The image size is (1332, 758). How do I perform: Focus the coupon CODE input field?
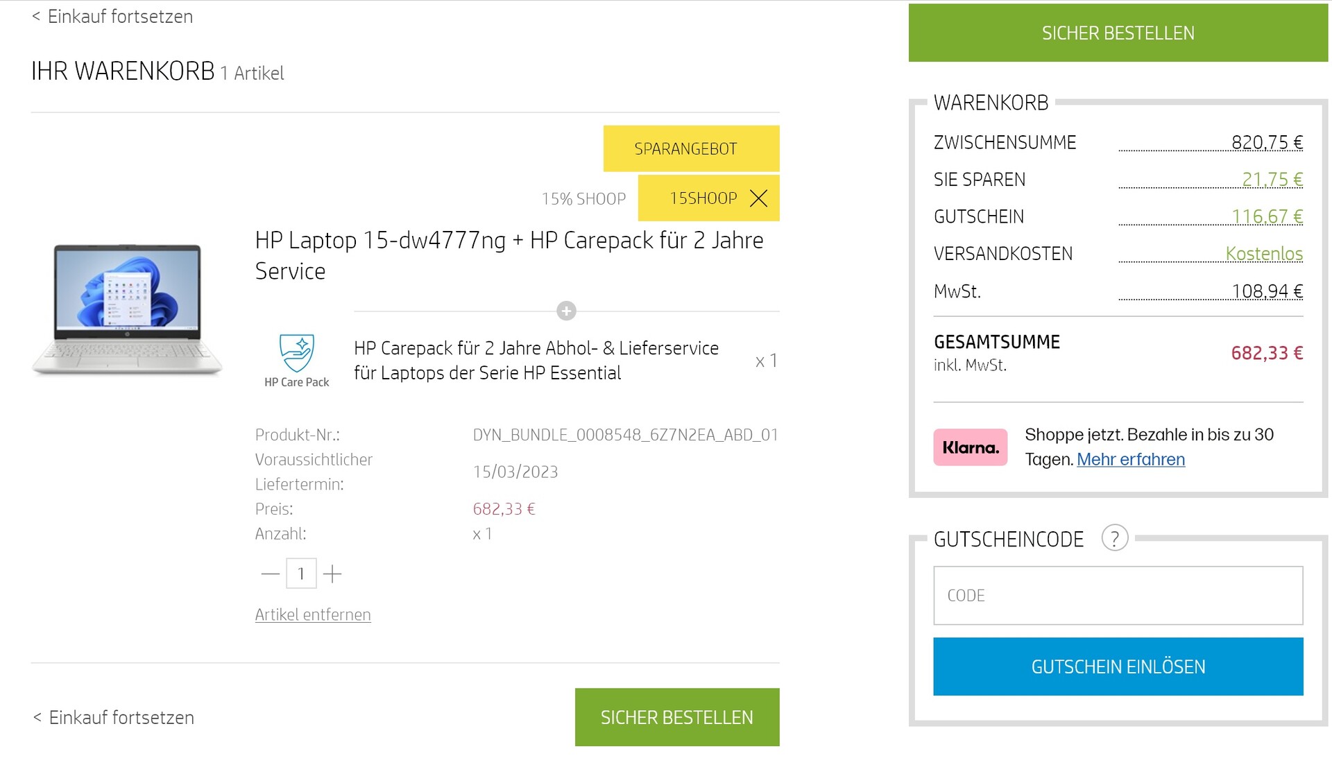click(x=1118, y=595)
